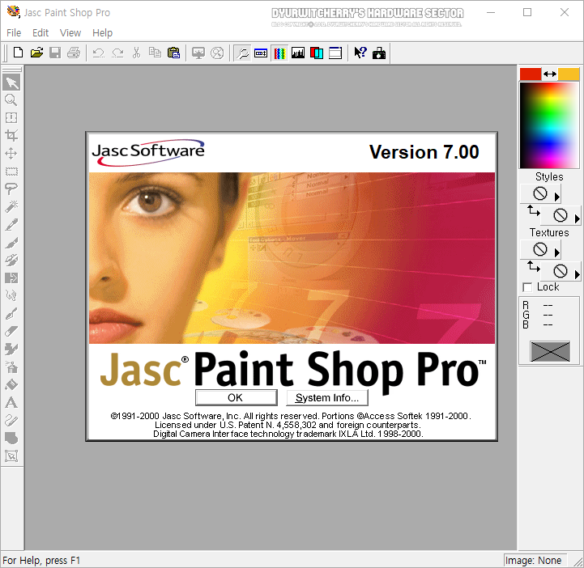Select the Scratch Remover tool
This screenshot has height=568, width=584.
[x=11, y=314]
